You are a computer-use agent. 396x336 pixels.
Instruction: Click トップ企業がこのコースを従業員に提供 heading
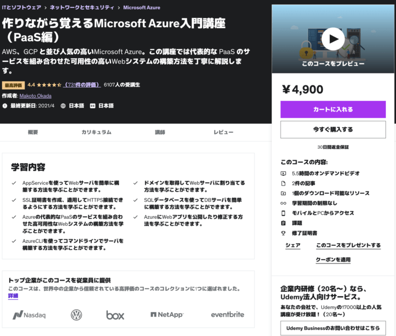[x=59, y=281]
